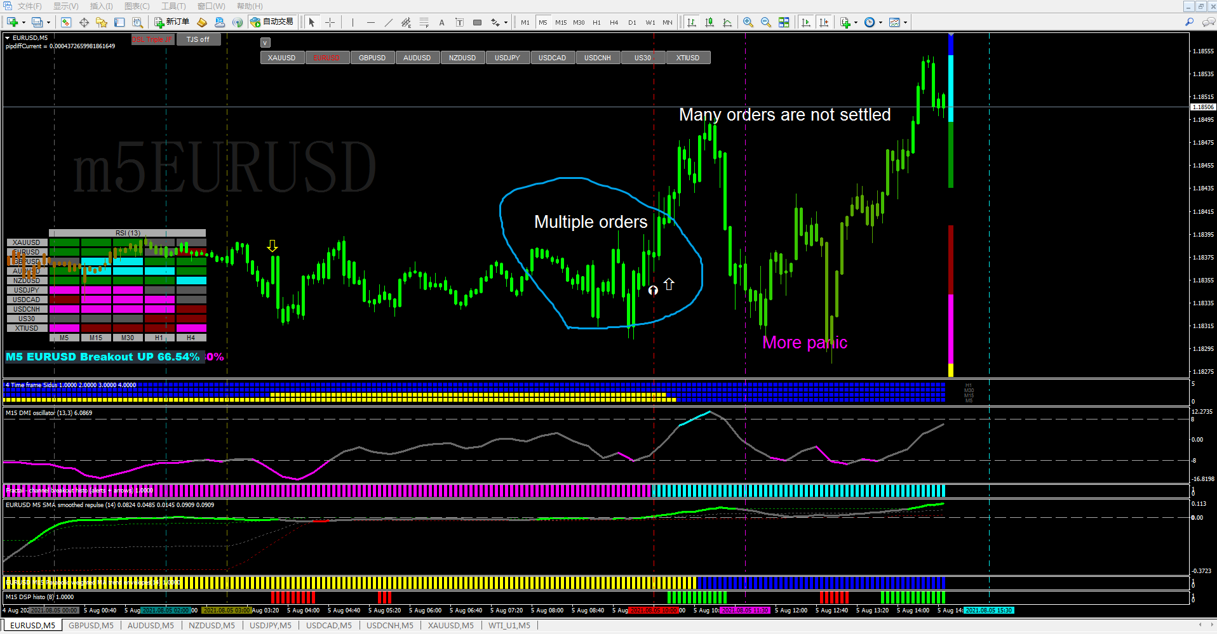This screenshot has width=1217, height=634.
Task: Click the 新订单 New Order button
Action: click(171, 22)
